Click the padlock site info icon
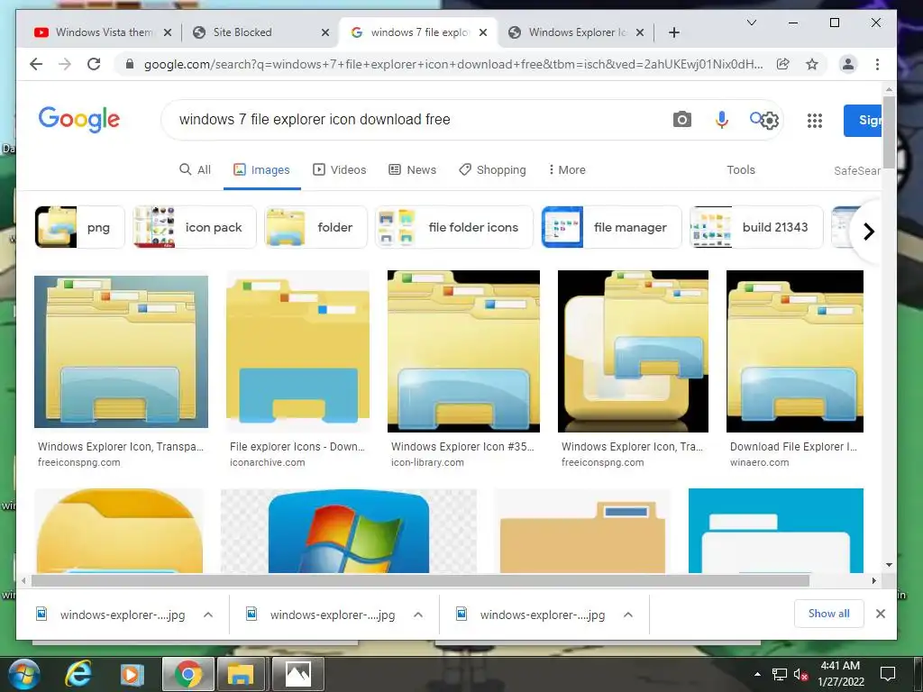The height and width of the screenshot is (692, 923). (x=130, y=64)
